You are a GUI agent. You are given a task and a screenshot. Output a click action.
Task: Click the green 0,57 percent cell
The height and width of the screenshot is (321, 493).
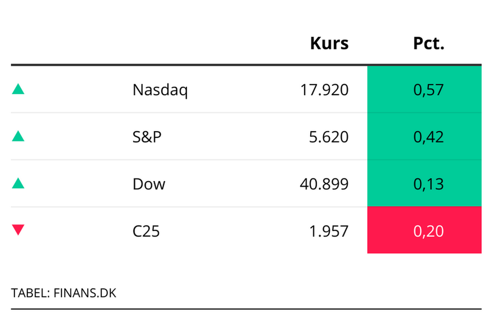[x=424, y=90]
